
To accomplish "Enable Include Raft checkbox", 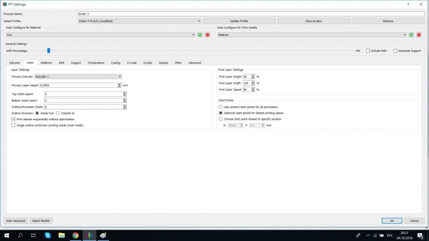I will pyautogui.click(x=368, y=51).
